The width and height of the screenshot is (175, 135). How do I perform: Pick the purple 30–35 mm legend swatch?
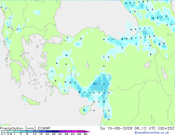62,131
